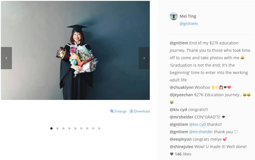Jump to the last carousel dot

[99, 128]
